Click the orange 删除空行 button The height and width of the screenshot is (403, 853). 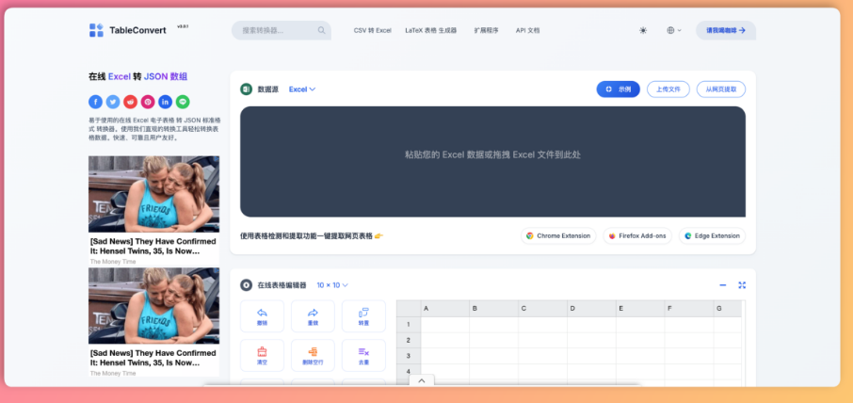pyautogui.click(x=313, y=355)
